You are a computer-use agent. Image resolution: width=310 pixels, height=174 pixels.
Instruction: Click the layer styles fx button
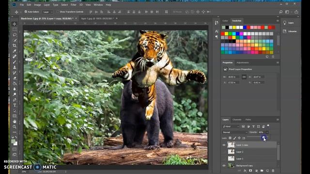[245, 171]
